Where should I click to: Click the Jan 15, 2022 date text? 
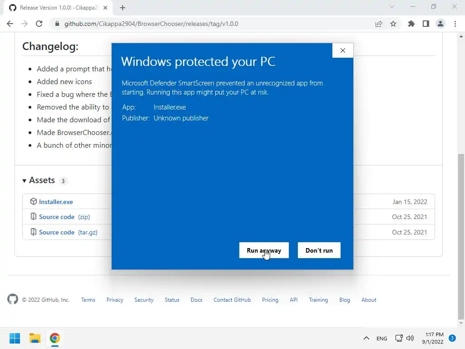coord(410,202)
